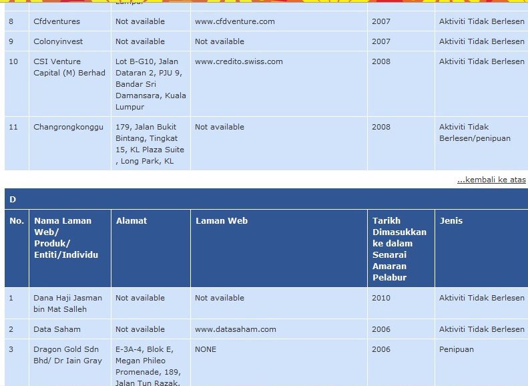The height and width of the screenshot is (386, 528).
Task: Click the 'Alamat' column header
Action: [x=131, y=221]
